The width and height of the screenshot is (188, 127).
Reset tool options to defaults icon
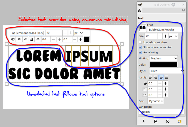click(180, 121)
